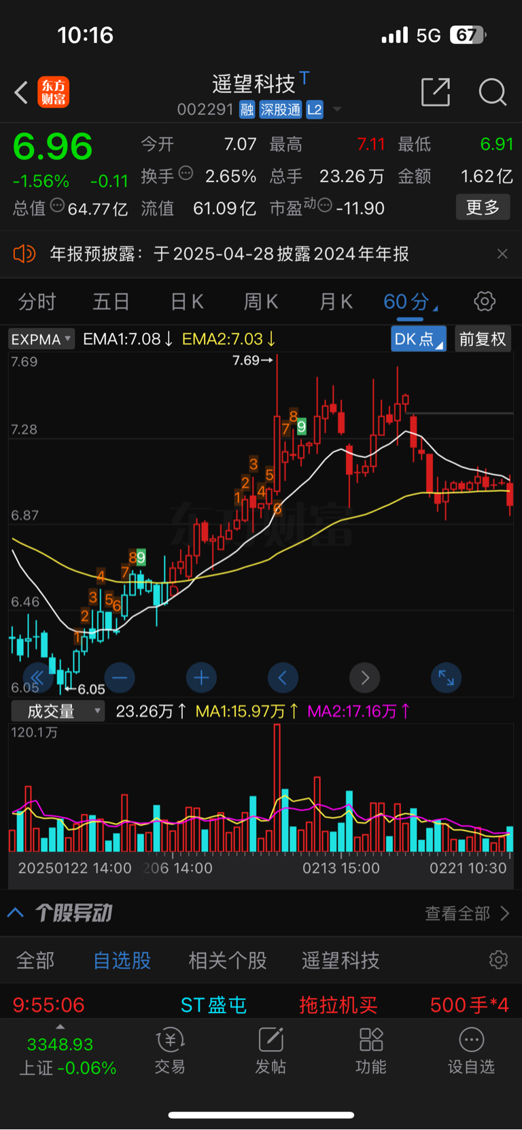This screenshot has height=1130, width=522.
Task: Tap the 6.05 low price label
Action: [86, 689]
